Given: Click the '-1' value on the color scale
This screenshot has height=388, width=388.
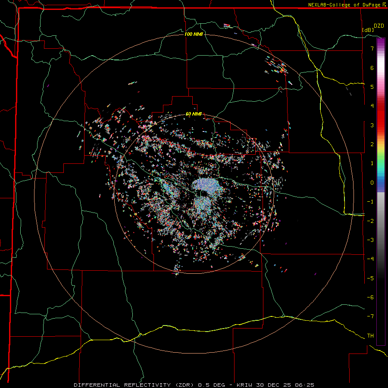Looking at the screenshot, I should (x=370, y=202).
